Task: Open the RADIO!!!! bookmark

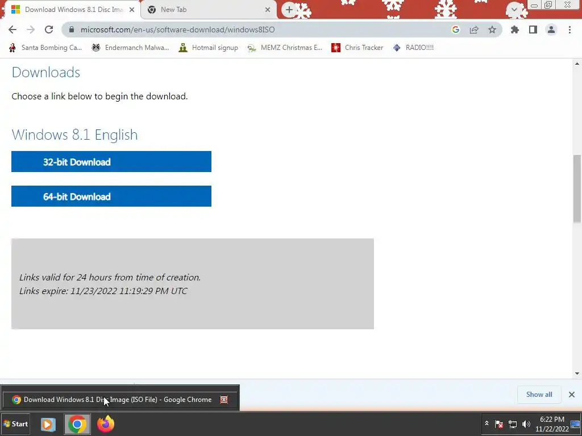Action: click(x=413, y=48)
